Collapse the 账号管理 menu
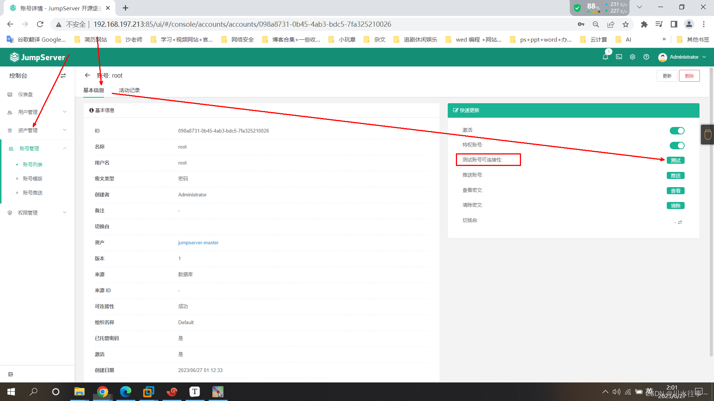Viewport: 714px width, 401px height. point(37,149)
